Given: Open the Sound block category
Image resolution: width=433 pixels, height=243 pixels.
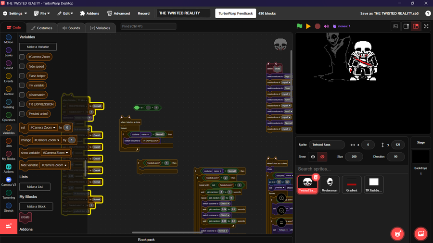Looking at the screenshot, I should click(9, 65).
